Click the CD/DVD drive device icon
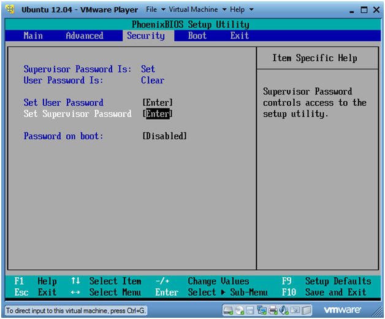Screen dimensions: 385x319 click(x=239, y=310)
